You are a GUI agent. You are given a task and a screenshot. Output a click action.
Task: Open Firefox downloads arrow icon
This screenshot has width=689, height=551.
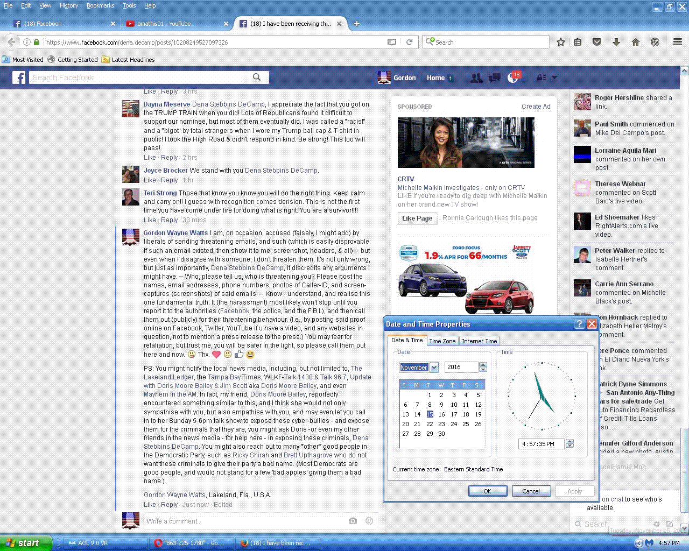(616, 42)
